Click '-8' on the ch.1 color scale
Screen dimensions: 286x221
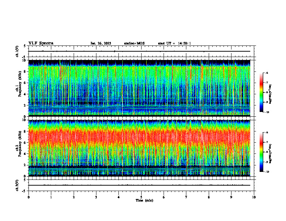266,92
